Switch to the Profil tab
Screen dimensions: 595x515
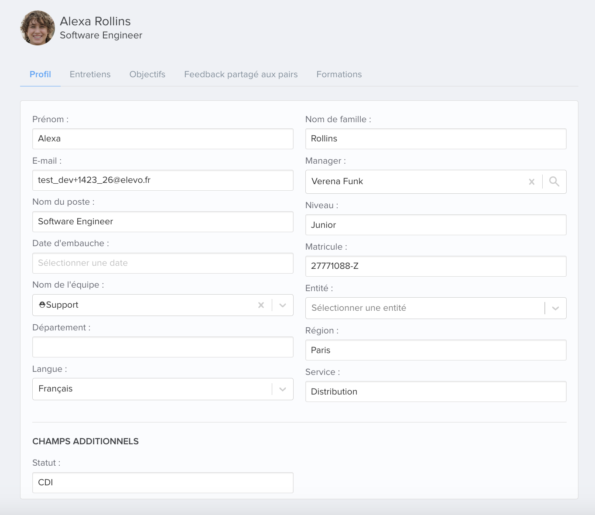pyautogui.click(x=40, y=74)
